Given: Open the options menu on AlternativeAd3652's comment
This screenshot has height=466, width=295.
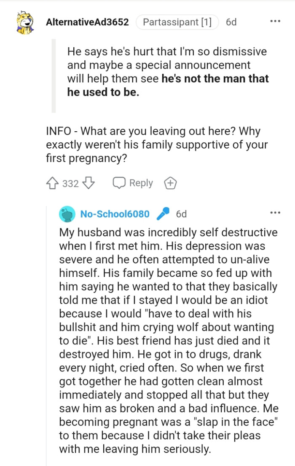Looking at the screenshot, I should [275, 20].
